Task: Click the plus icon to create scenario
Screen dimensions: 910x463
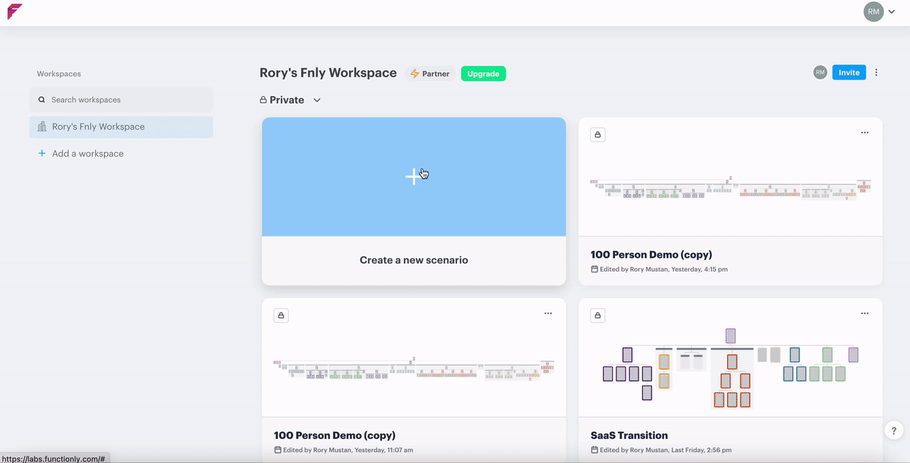Action: pyautogui.click(x=413, y=177)
